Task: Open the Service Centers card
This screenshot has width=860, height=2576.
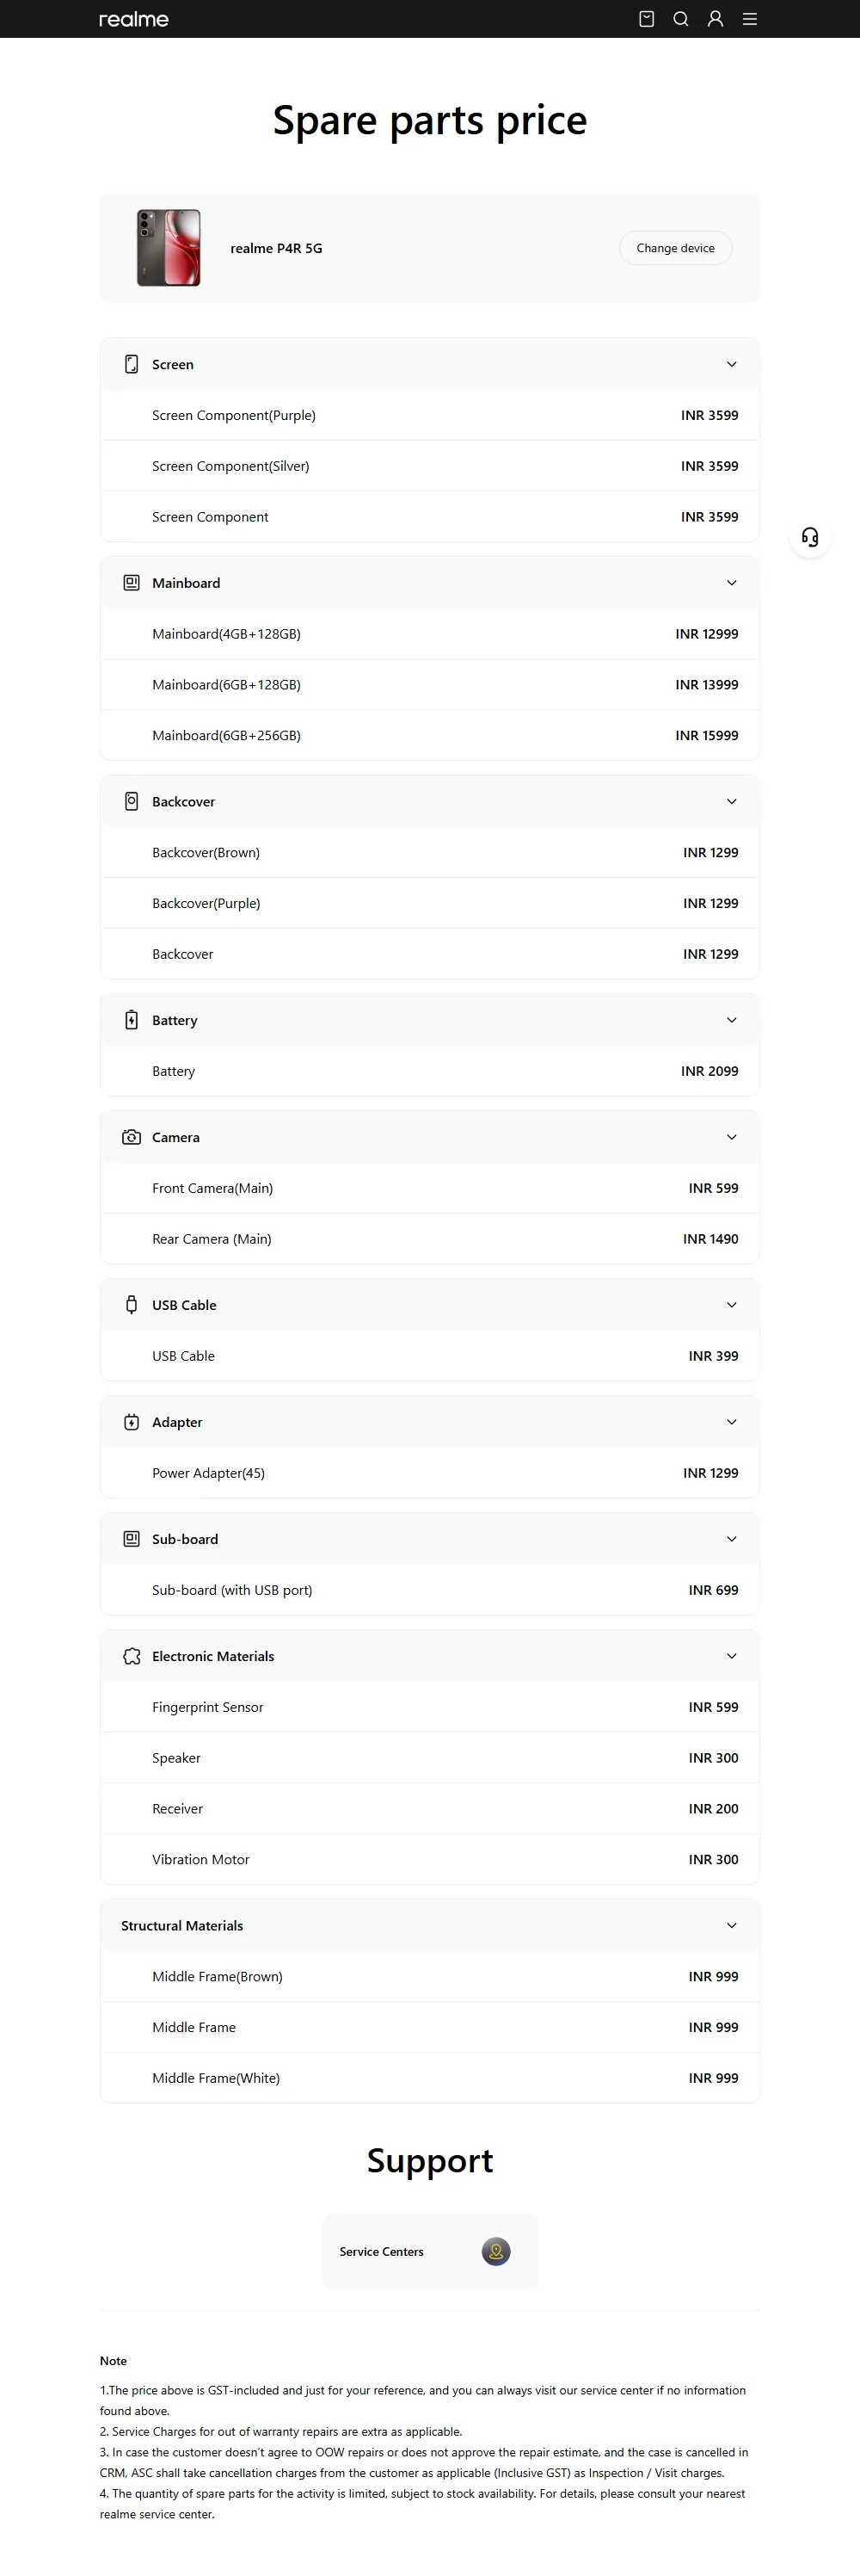Action: point(429,2251)
